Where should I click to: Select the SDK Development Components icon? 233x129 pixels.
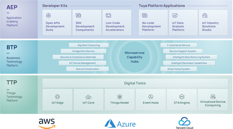click(78, 16)
